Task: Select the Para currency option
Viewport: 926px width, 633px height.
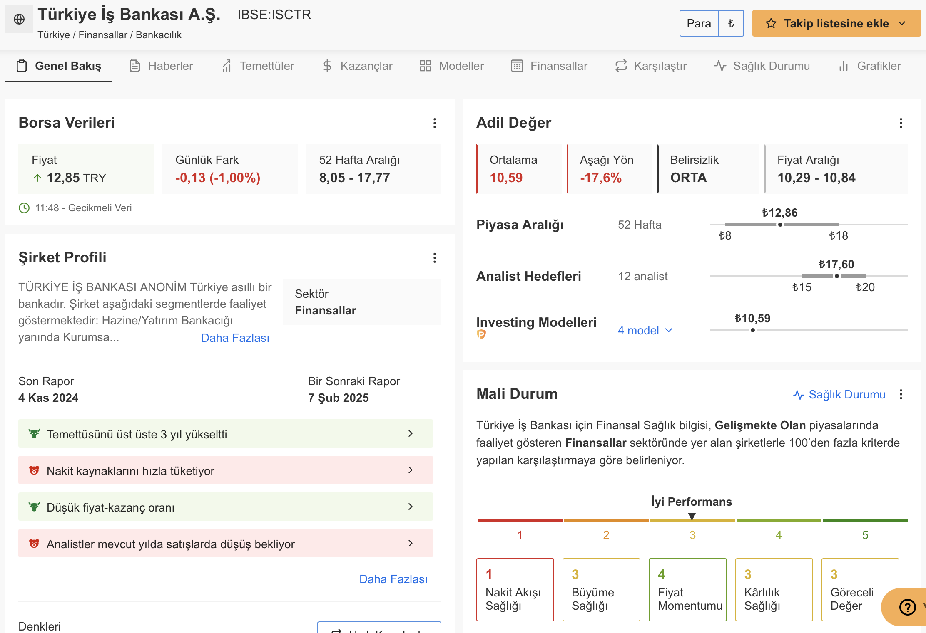Action: 699,24
